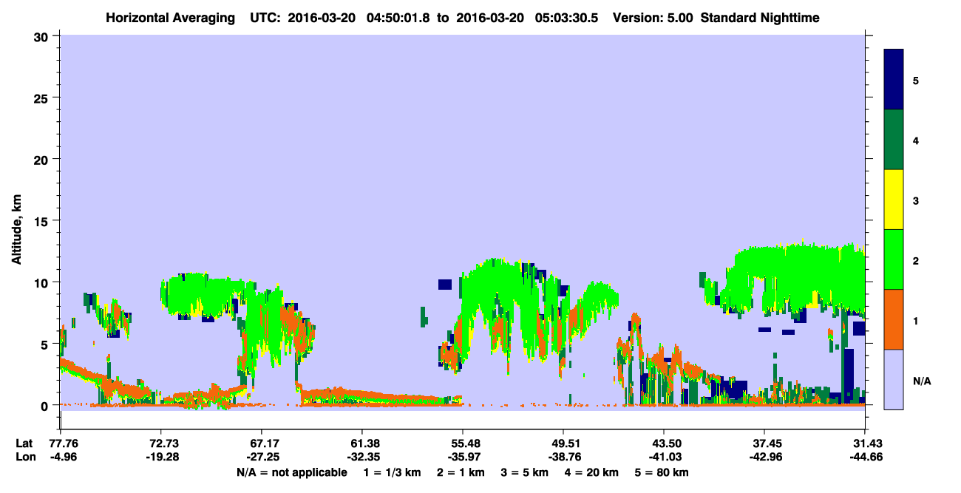Click the '1 = 1/3 km' legend note
The image size is (961, 493).
pyautogui.click(x=393, y=472)
